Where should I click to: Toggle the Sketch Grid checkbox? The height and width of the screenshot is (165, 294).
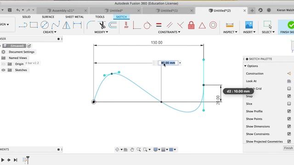point(289,88)
